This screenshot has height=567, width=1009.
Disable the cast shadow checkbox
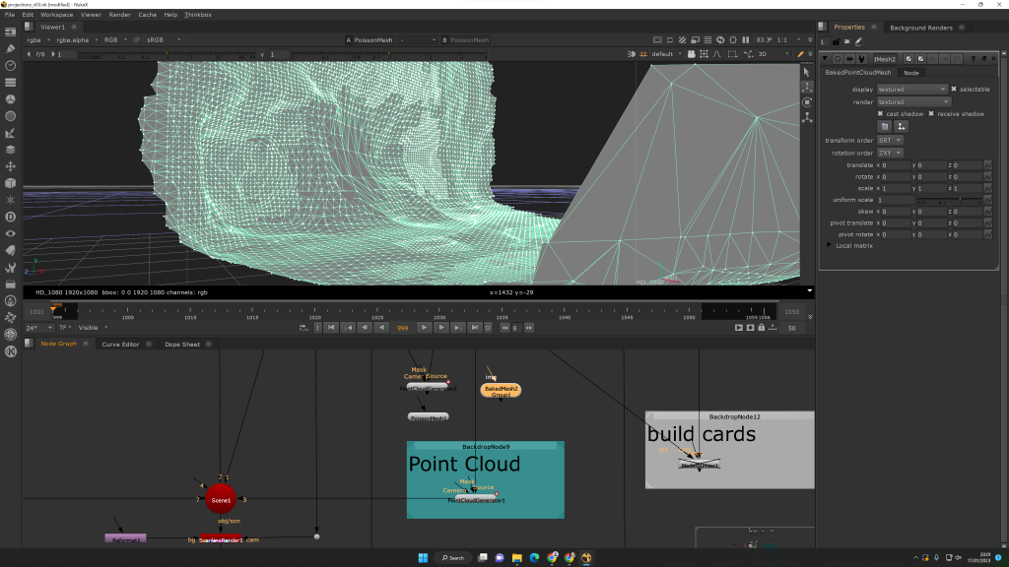(880, 113)
